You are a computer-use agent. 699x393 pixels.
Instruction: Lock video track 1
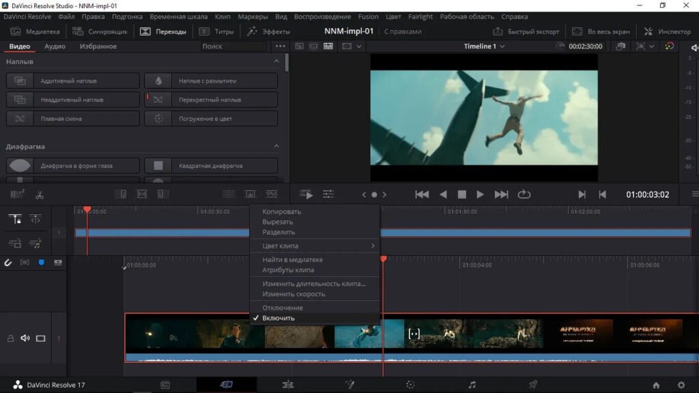10,338
